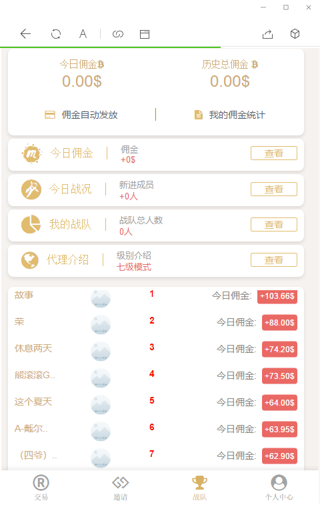Open the window layout icon in toolbar
Screen dimensions: 320x505
tap(145, 34)
